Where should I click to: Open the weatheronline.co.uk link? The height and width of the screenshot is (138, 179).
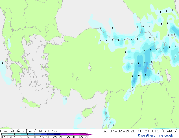point(155,135)
